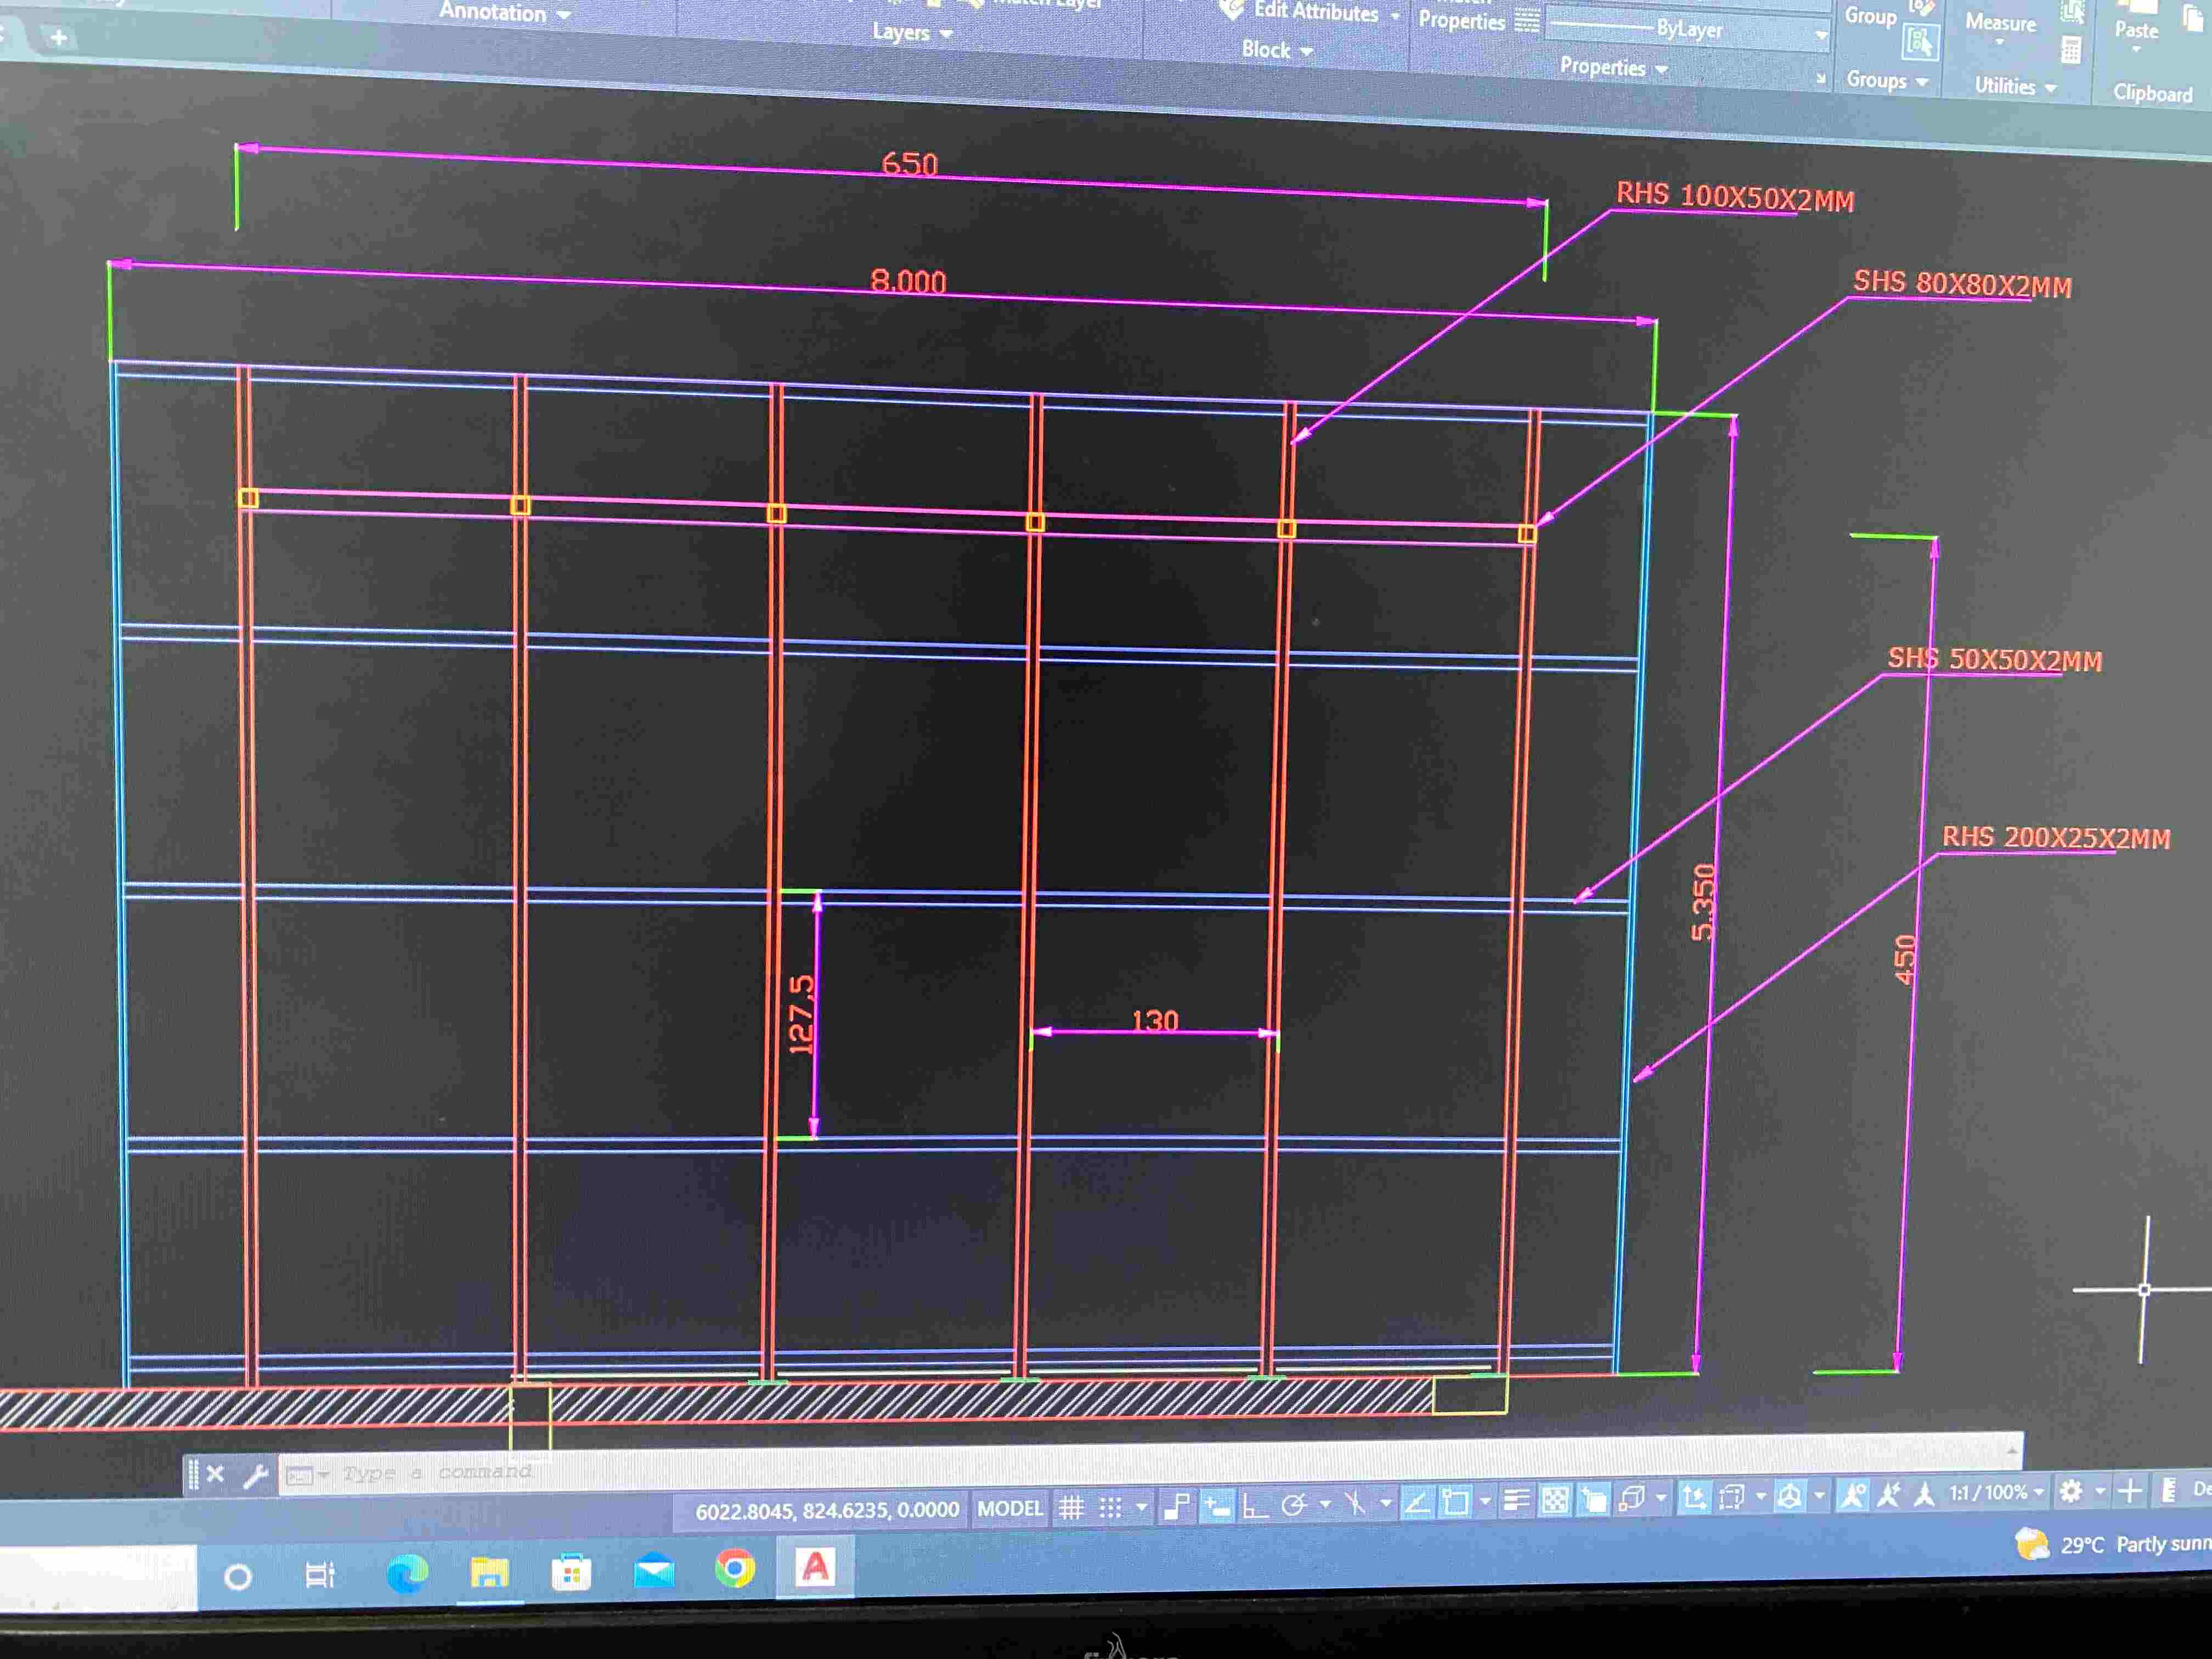Click polar tracking icon
This screenshot has height=1659, width=2212.
(x=1294, y=1505)
